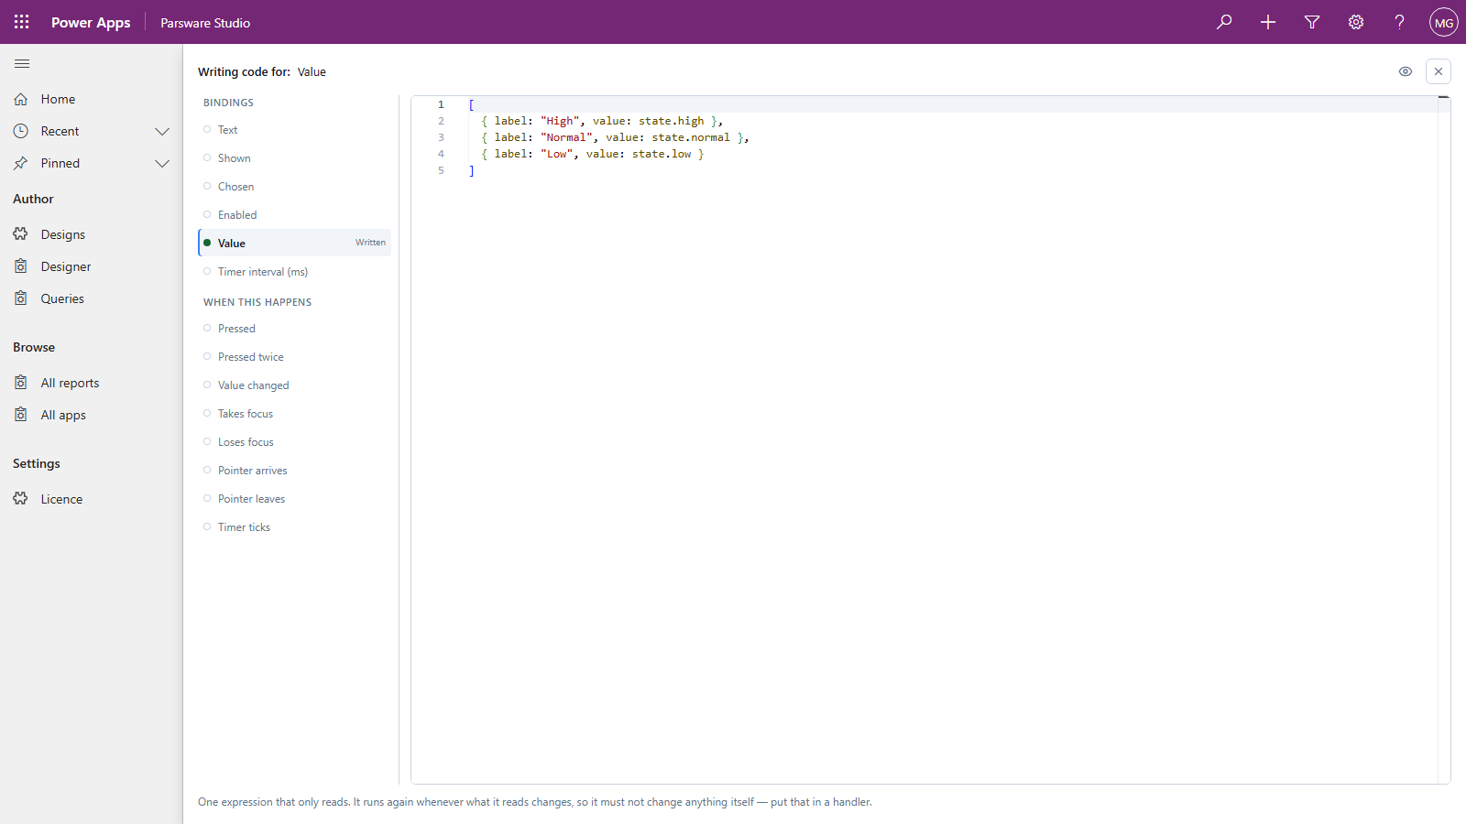This screenshot has height=824, width=1466.
Task: Select the Pointer arrives event
Action: click(x=294, y=471)
